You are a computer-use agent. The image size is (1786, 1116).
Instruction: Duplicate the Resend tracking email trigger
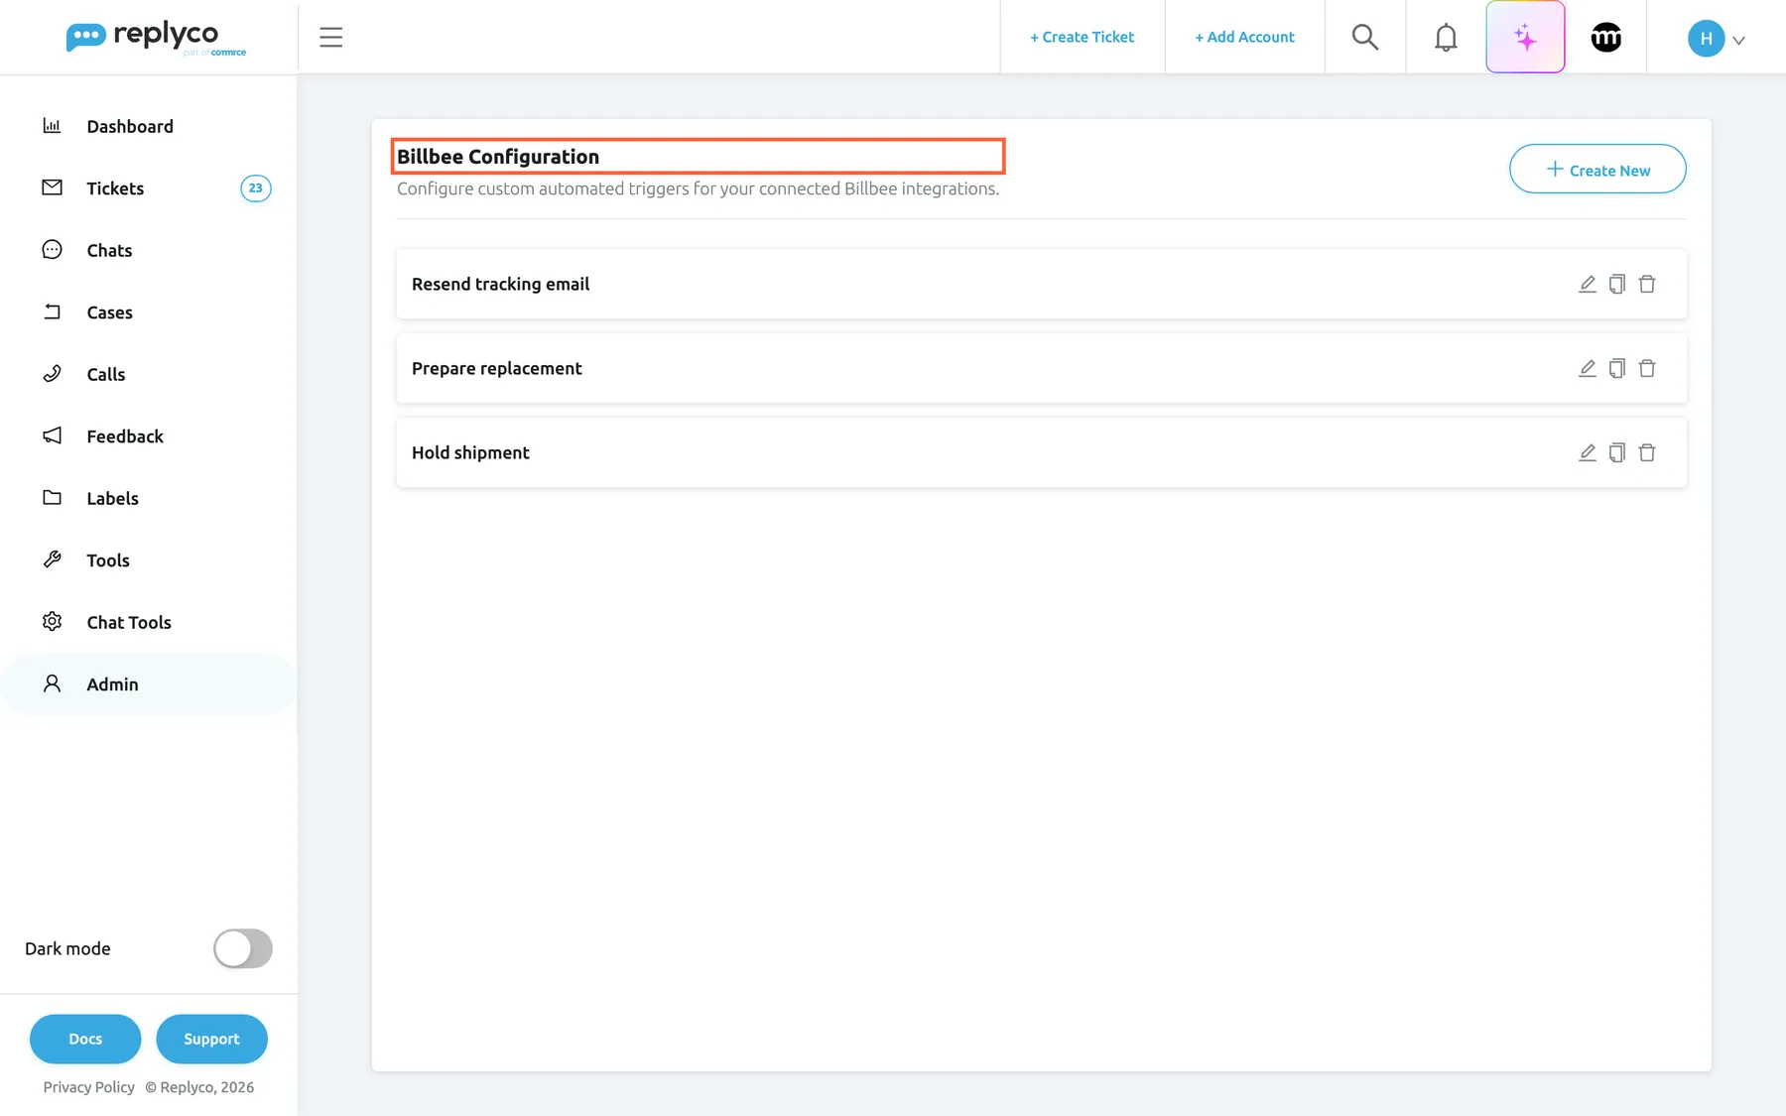coord(1617,285)
